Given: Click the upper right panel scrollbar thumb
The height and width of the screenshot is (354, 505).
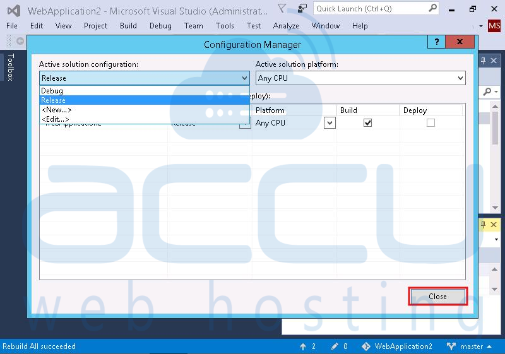Looking at the screenshot, I should (x=496, y=128).
